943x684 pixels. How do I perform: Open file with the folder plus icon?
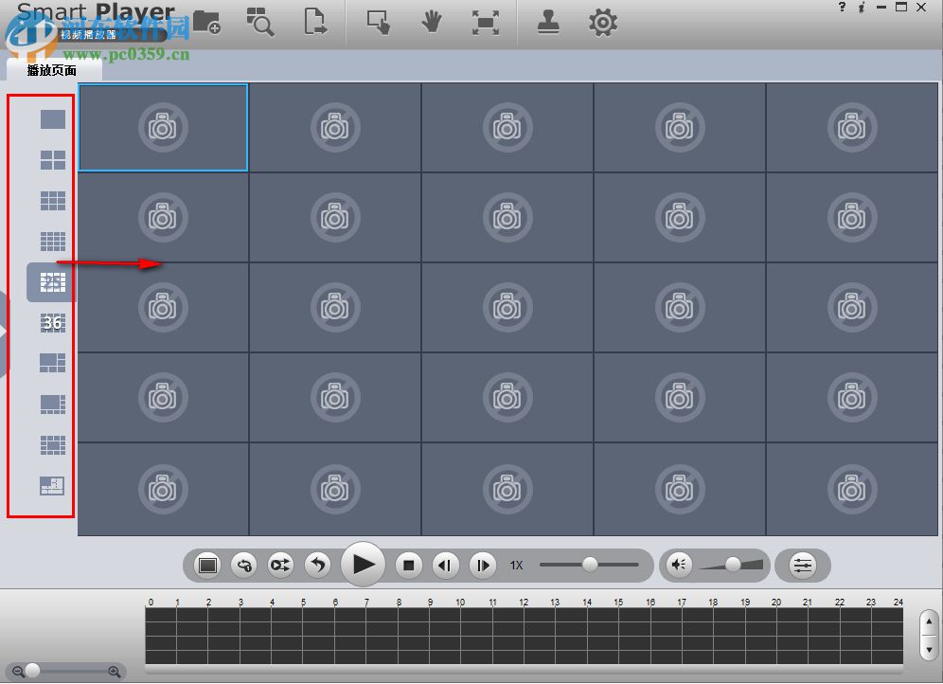[205, 22]
